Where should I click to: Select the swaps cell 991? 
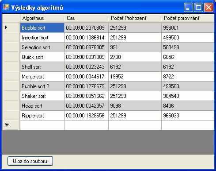tap(135, 47)
